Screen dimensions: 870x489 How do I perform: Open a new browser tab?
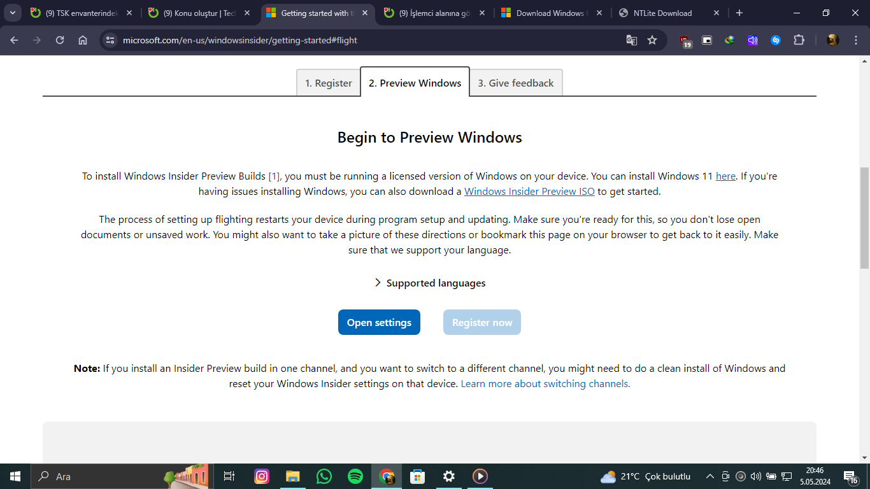739,13
